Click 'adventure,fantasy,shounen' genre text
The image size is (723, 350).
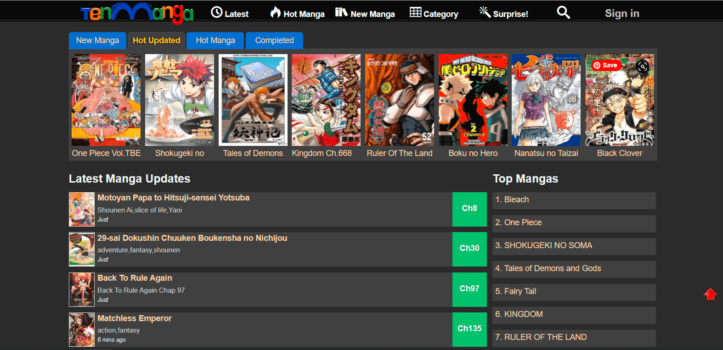click(x=139, y=250)
